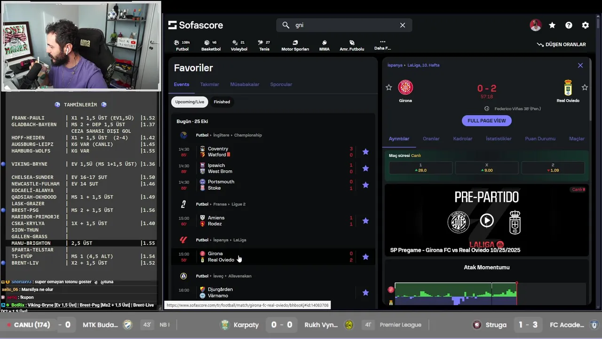Unfavorite the Amiens vs Rodez match
This screenshot has width=602, height=339.
365,220
